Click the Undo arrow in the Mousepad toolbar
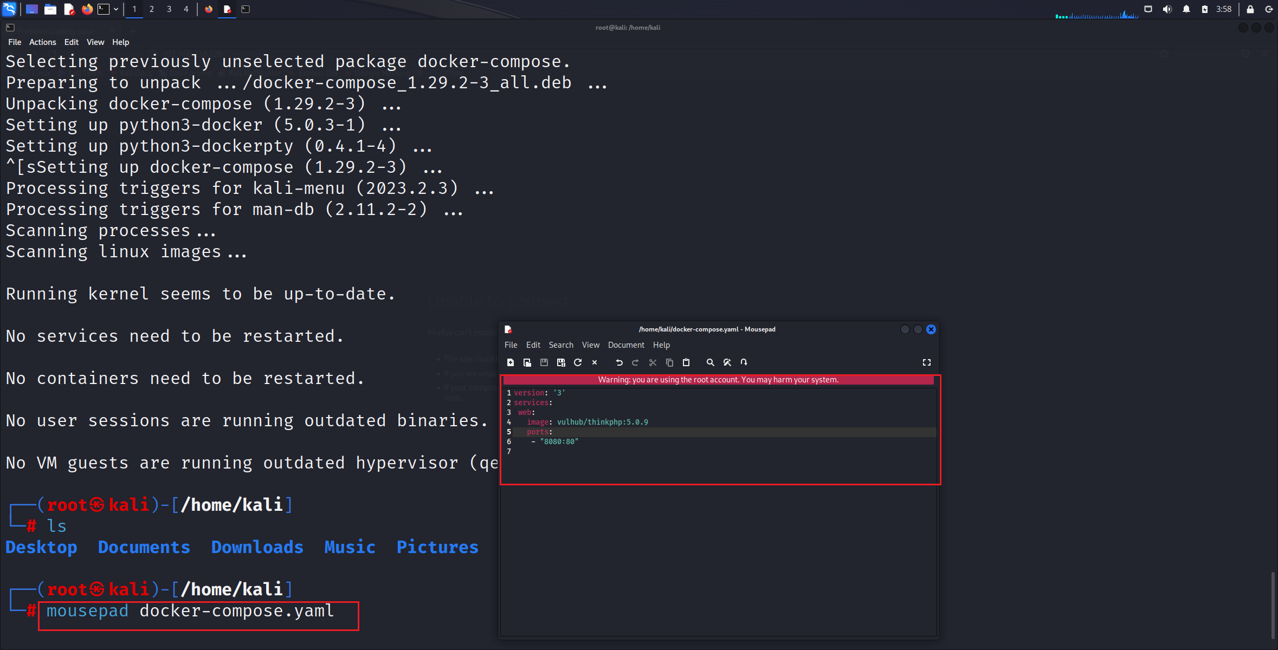The image size is (1278, 650). 619,362
